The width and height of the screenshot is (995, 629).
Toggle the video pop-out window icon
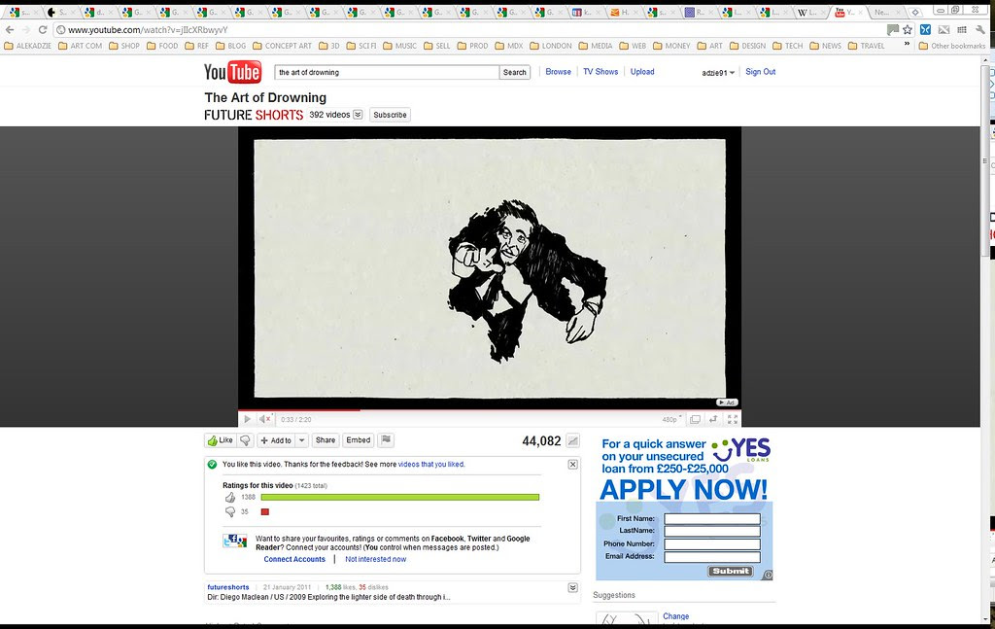click(x=696, y=420)
